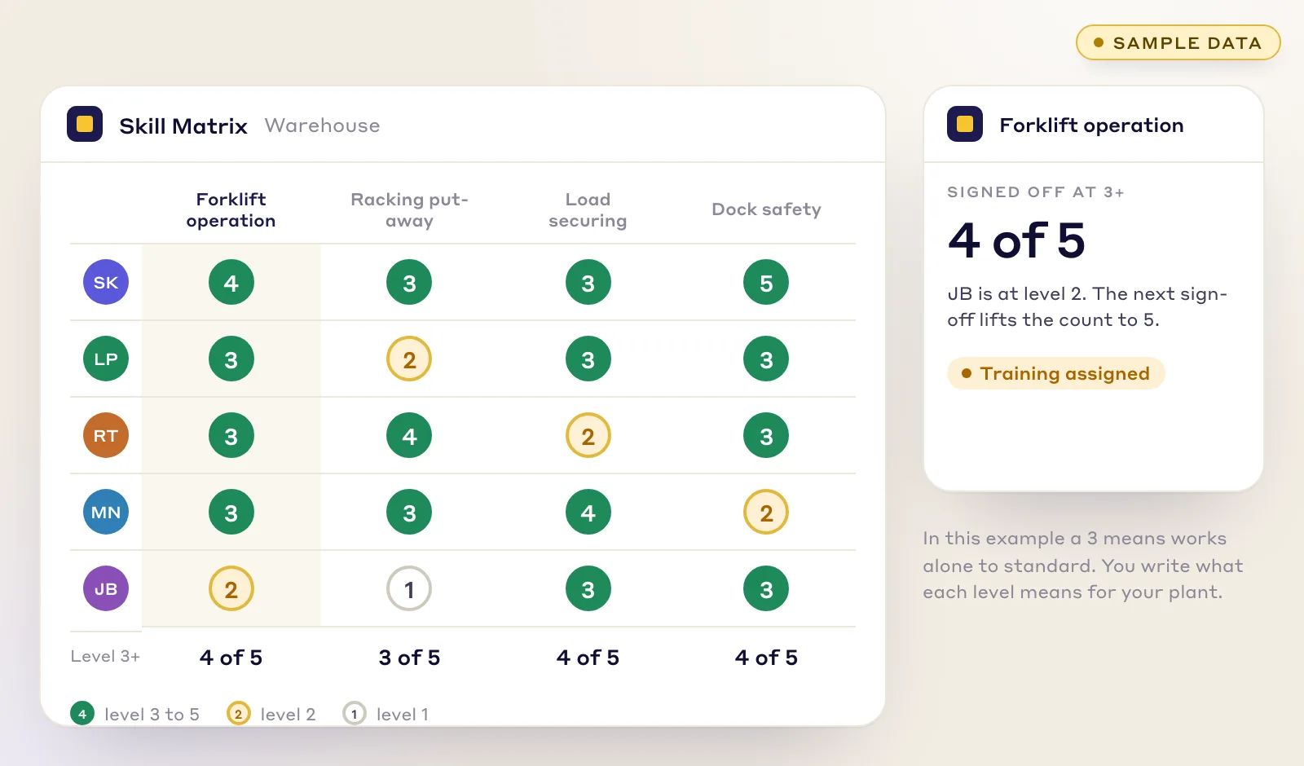
Task: Click JB's level 2 Forklift operation badge
Action: coord(231,588)
